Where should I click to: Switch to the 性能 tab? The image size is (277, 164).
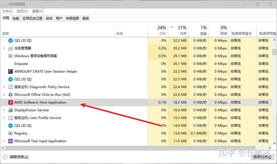tap(16, 18)
